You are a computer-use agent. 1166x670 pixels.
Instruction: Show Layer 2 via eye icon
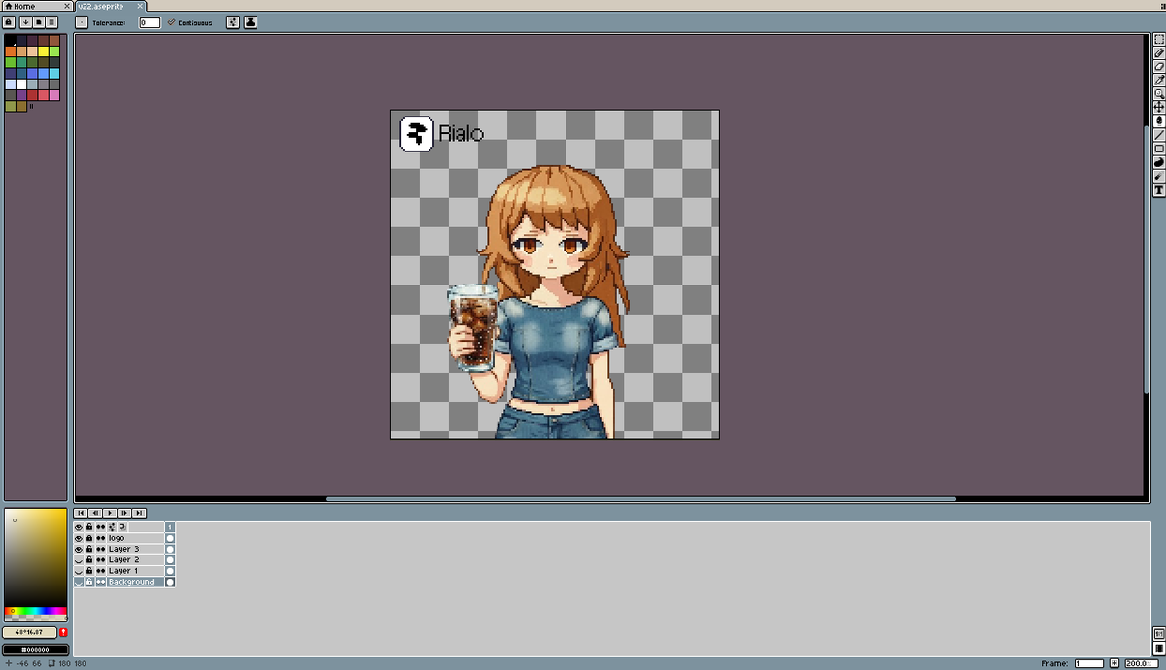pyautogui.click(x=79, y=560)
